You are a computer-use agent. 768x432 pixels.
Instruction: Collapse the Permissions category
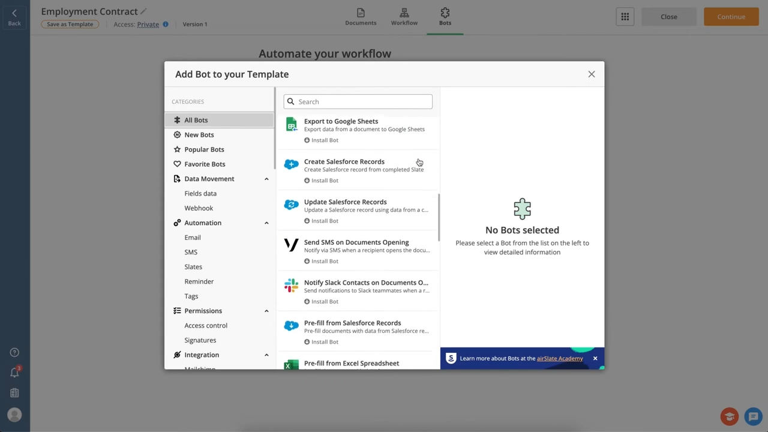[266, 311]
